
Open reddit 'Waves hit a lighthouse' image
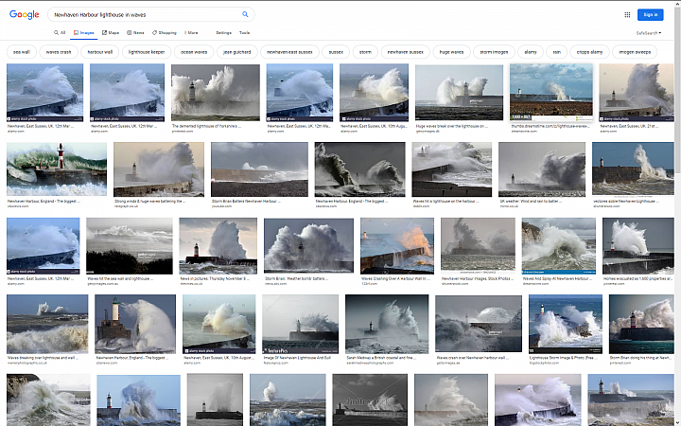pyautogui.click(x=452, y=169)
